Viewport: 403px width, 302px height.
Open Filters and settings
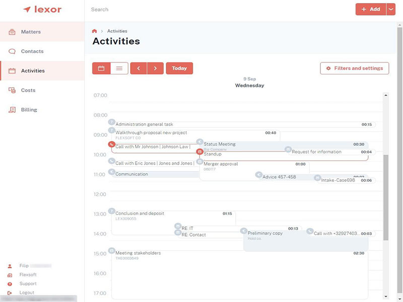point(354,68)
